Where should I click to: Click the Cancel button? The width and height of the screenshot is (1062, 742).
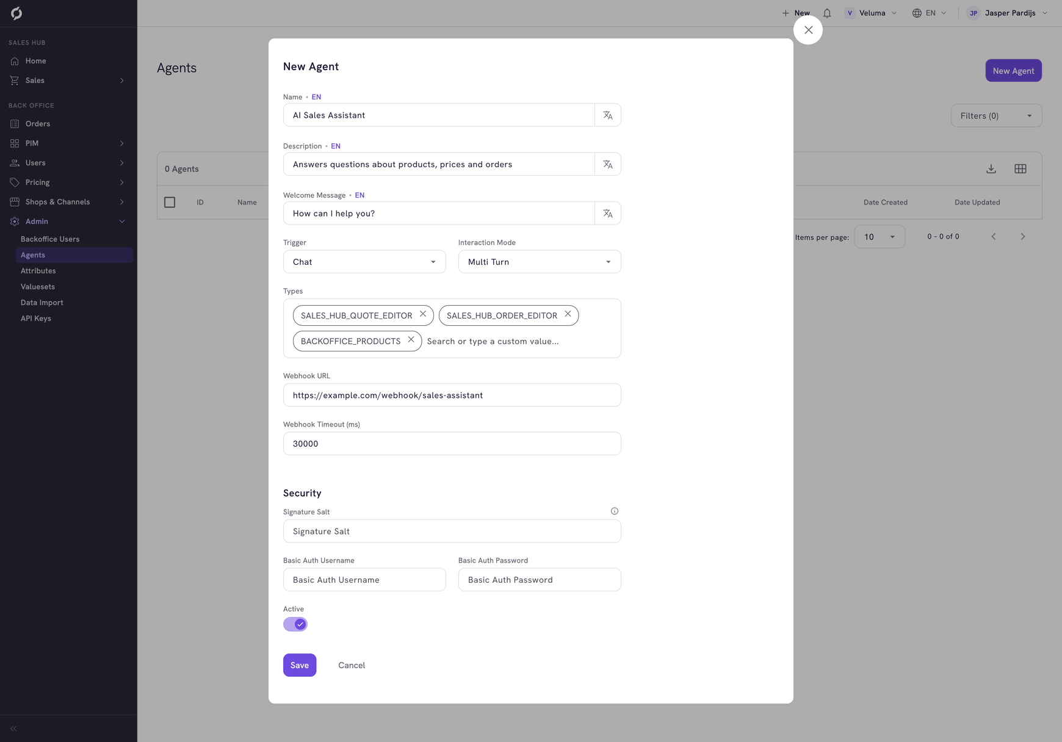(x=352, y=665)
